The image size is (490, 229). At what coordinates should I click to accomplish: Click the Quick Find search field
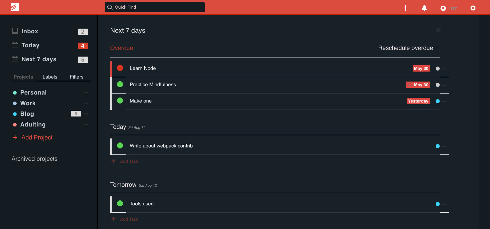coord(154,7)
